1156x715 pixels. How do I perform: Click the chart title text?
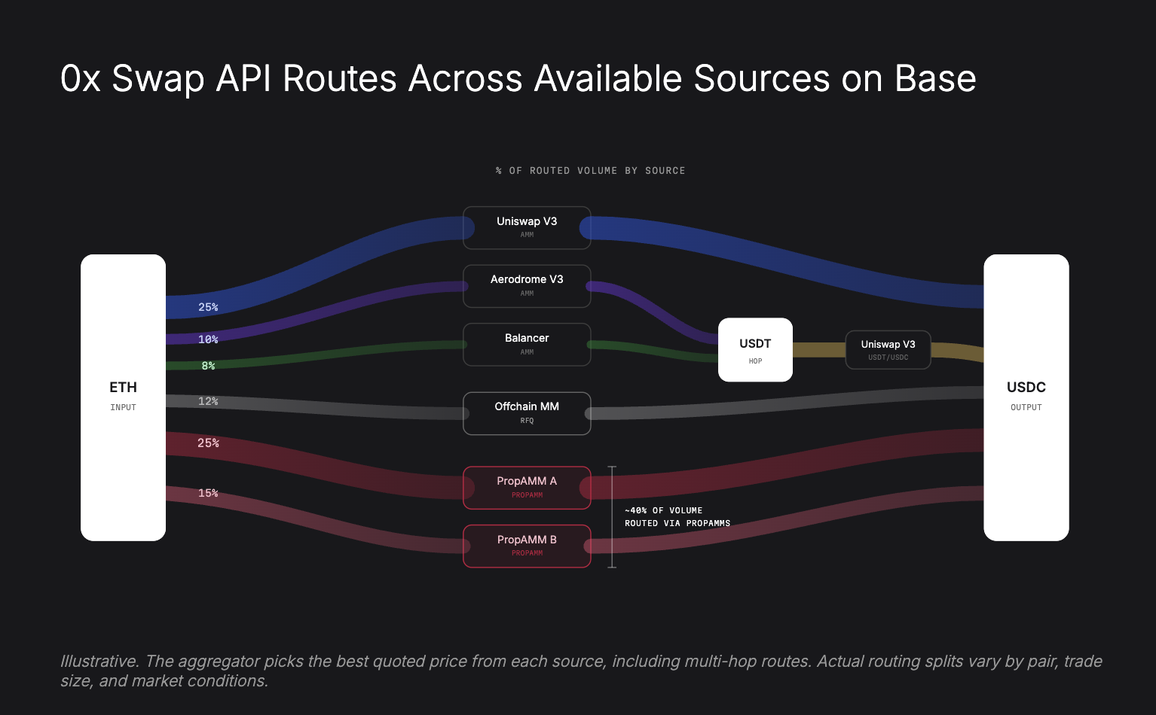[x=518, y=78]
